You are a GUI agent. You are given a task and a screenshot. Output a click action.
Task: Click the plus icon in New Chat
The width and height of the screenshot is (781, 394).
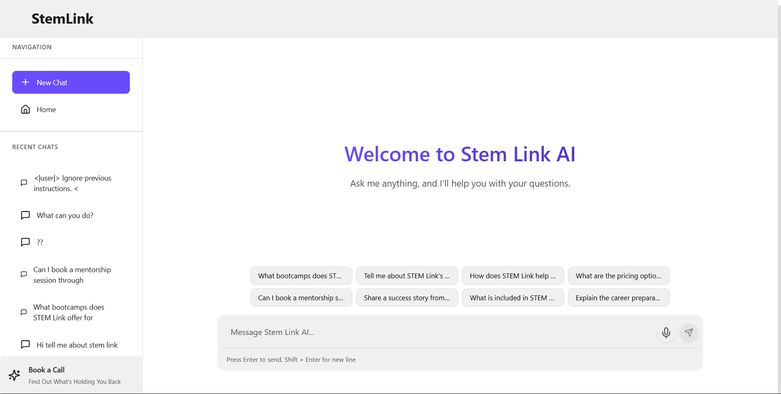click(25, 82)
